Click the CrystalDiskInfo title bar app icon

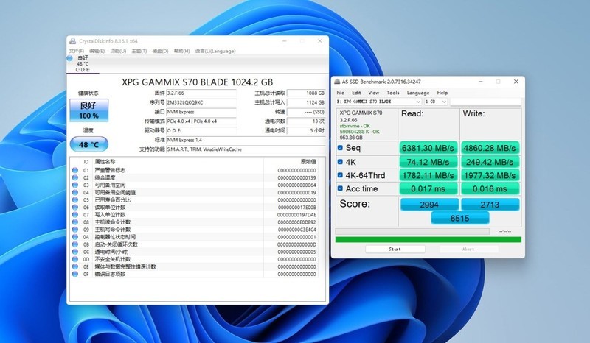tap(72, 41)
